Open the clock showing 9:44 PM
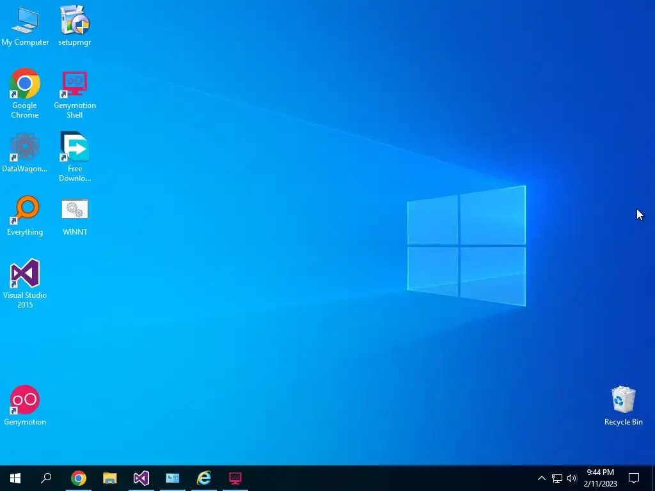 pos(600,478)
